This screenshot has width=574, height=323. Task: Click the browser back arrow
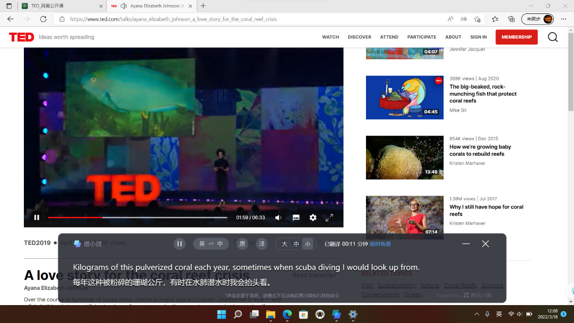click(x=11, y=19)
